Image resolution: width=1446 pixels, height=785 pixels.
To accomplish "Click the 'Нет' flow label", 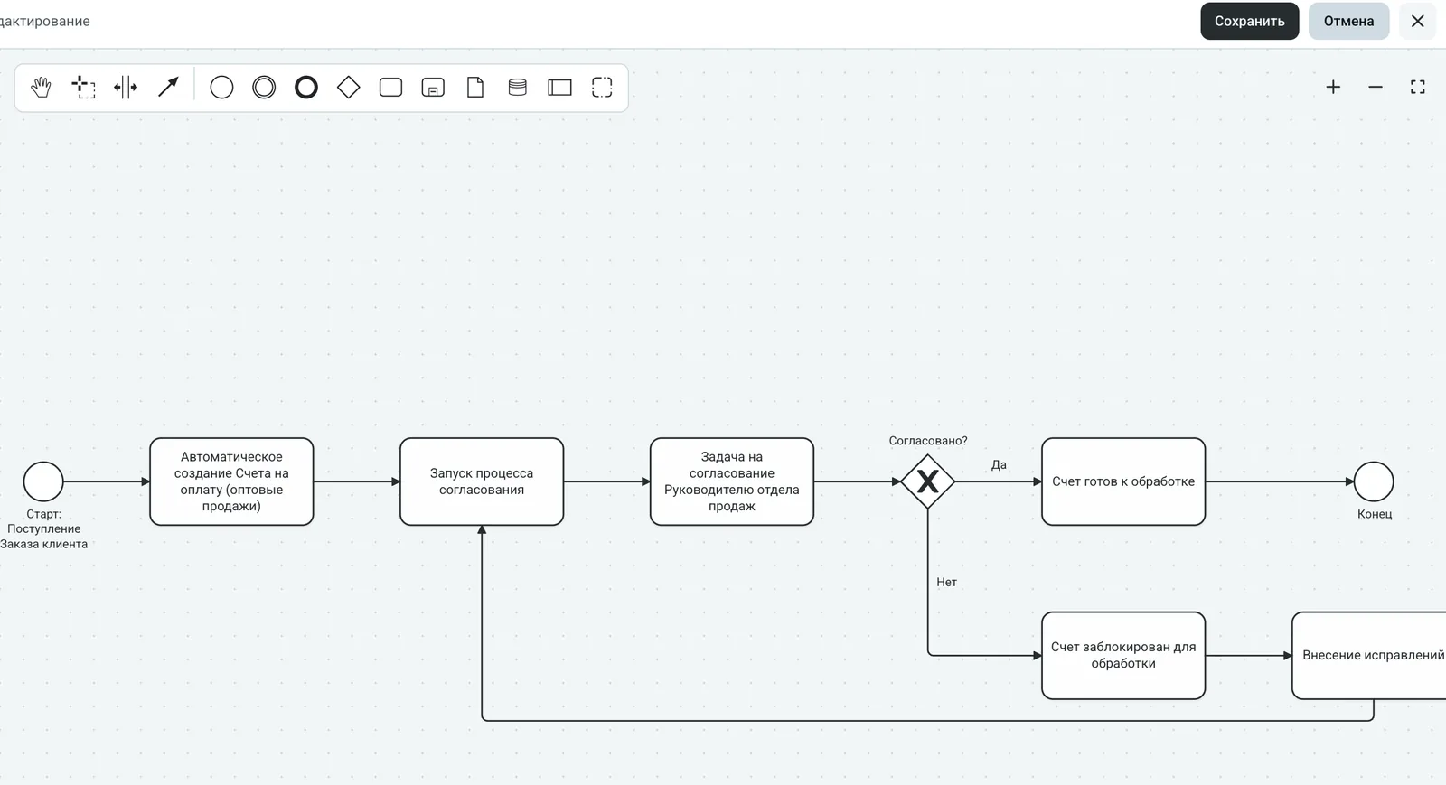I will (x=947, y=583).
